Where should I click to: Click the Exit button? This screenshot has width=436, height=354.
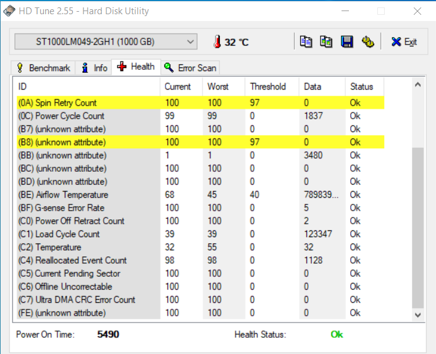tap(404, 42)
